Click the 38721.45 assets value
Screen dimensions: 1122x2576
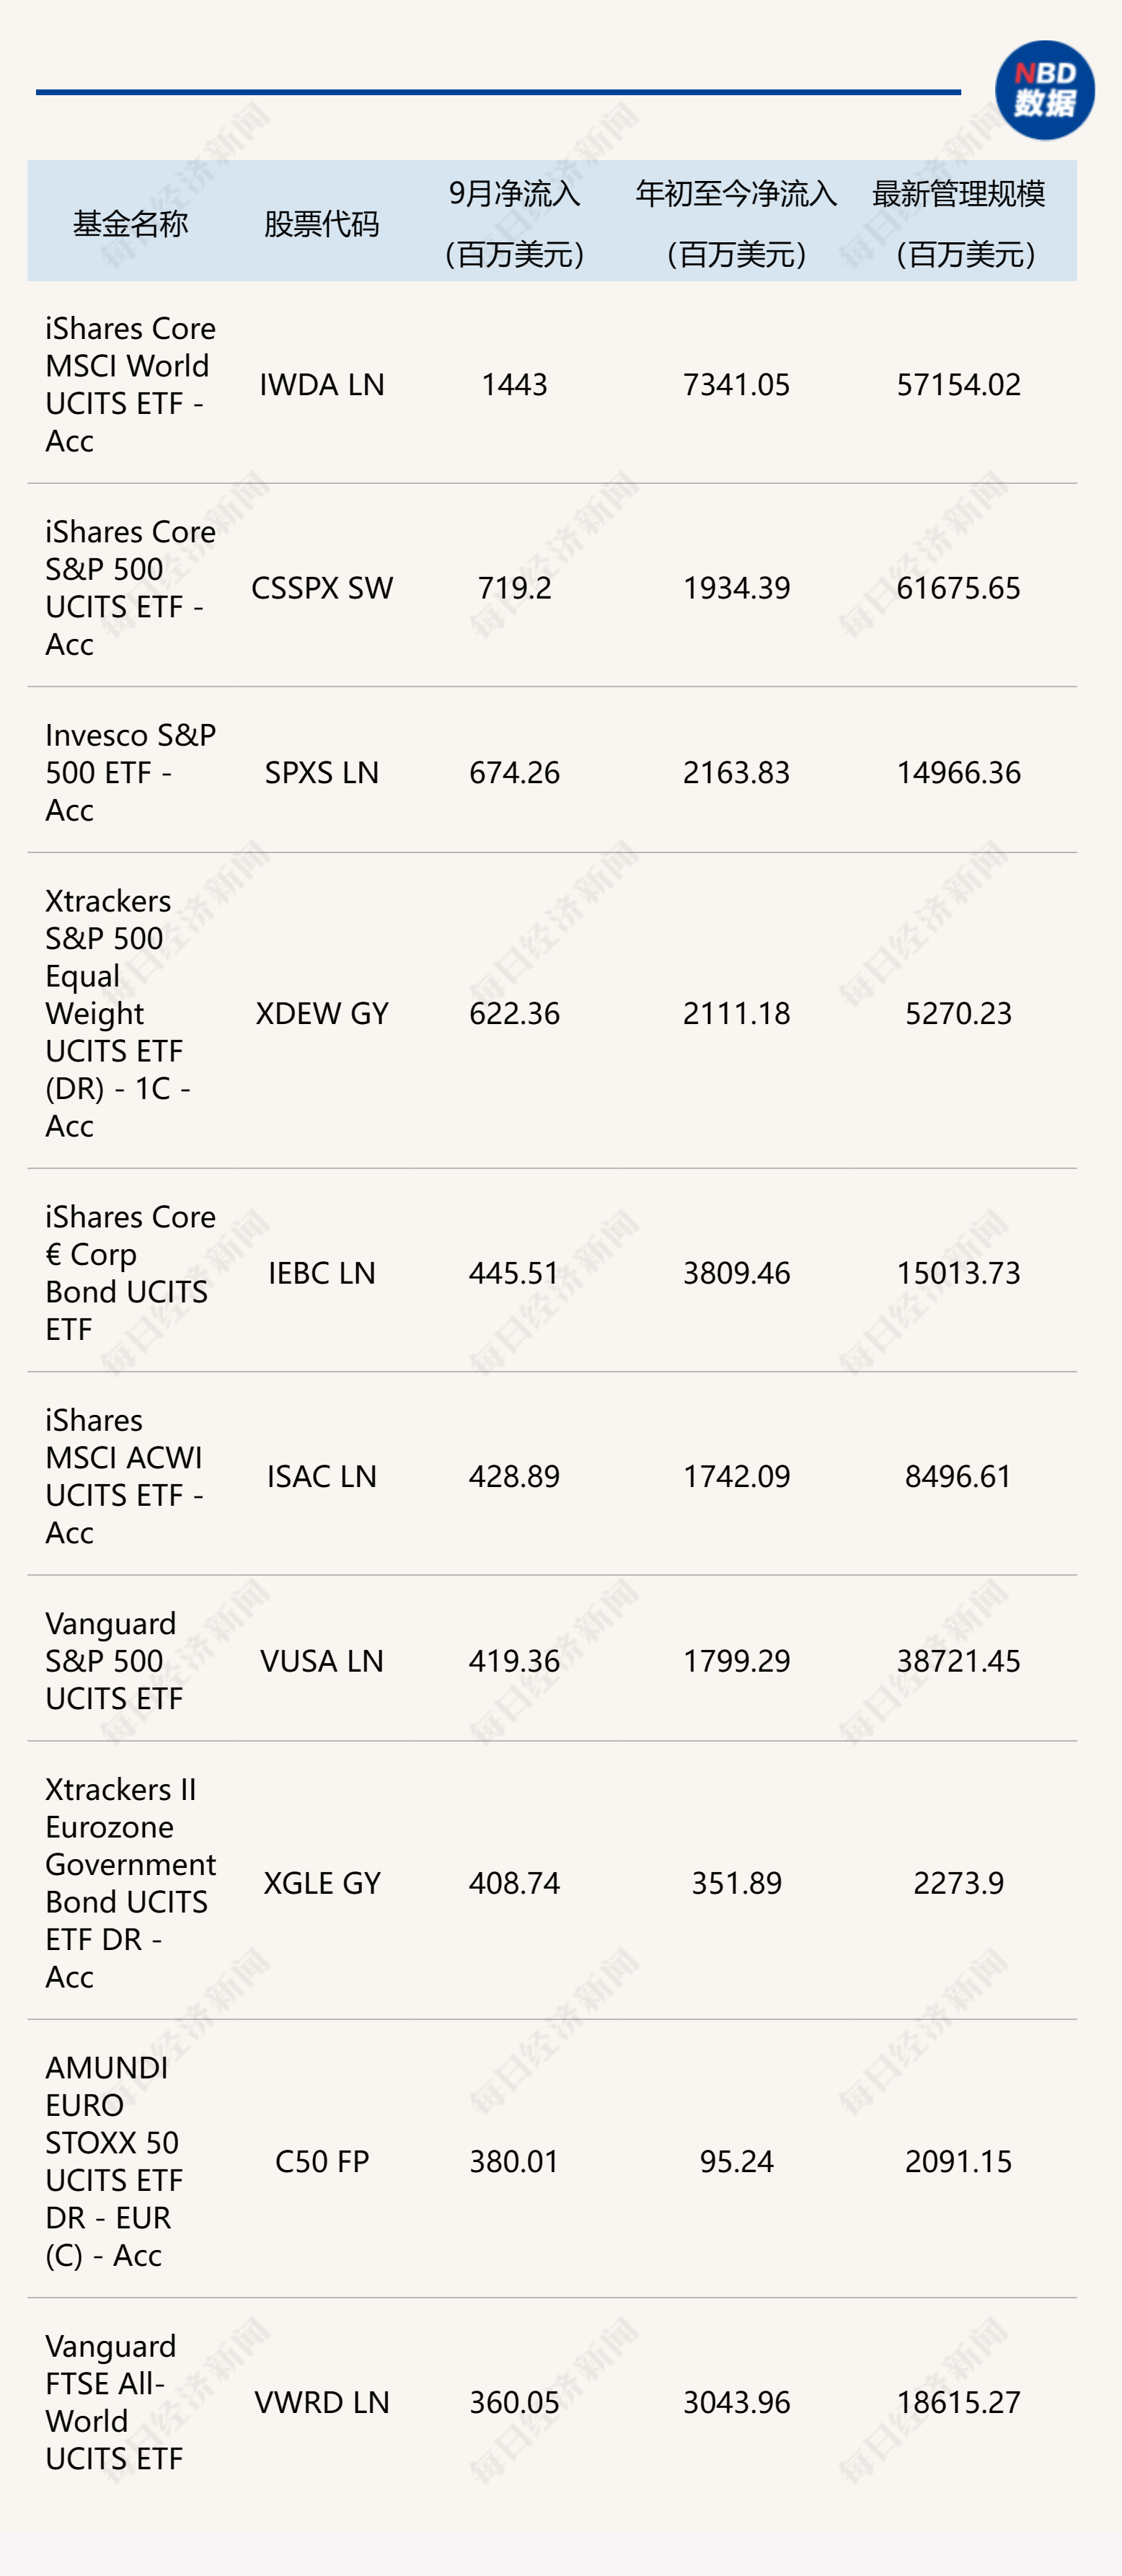[958, 1660]
